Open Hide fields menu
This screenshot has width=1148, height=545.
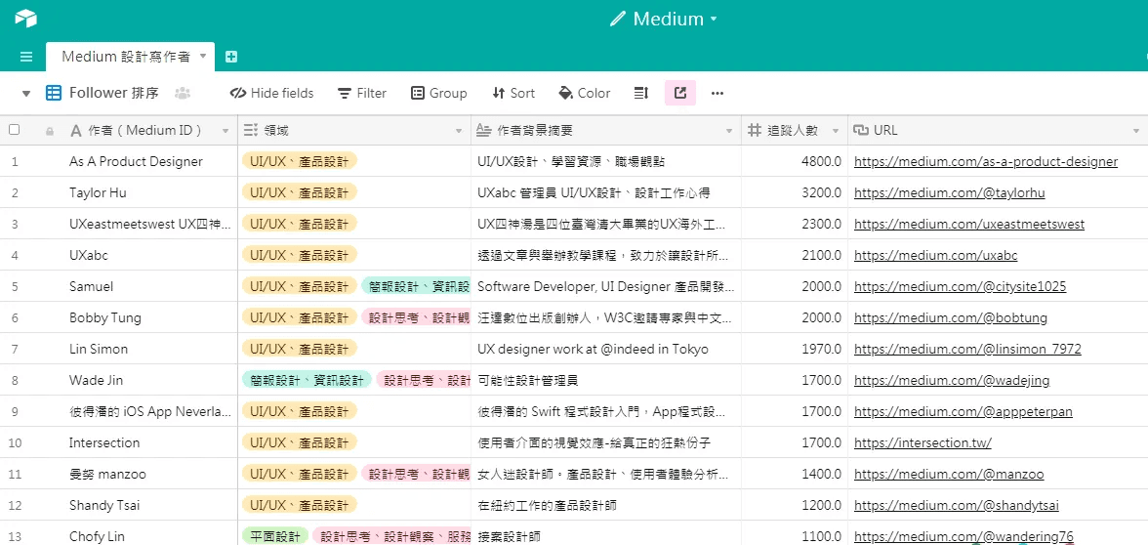click(271, 93)
